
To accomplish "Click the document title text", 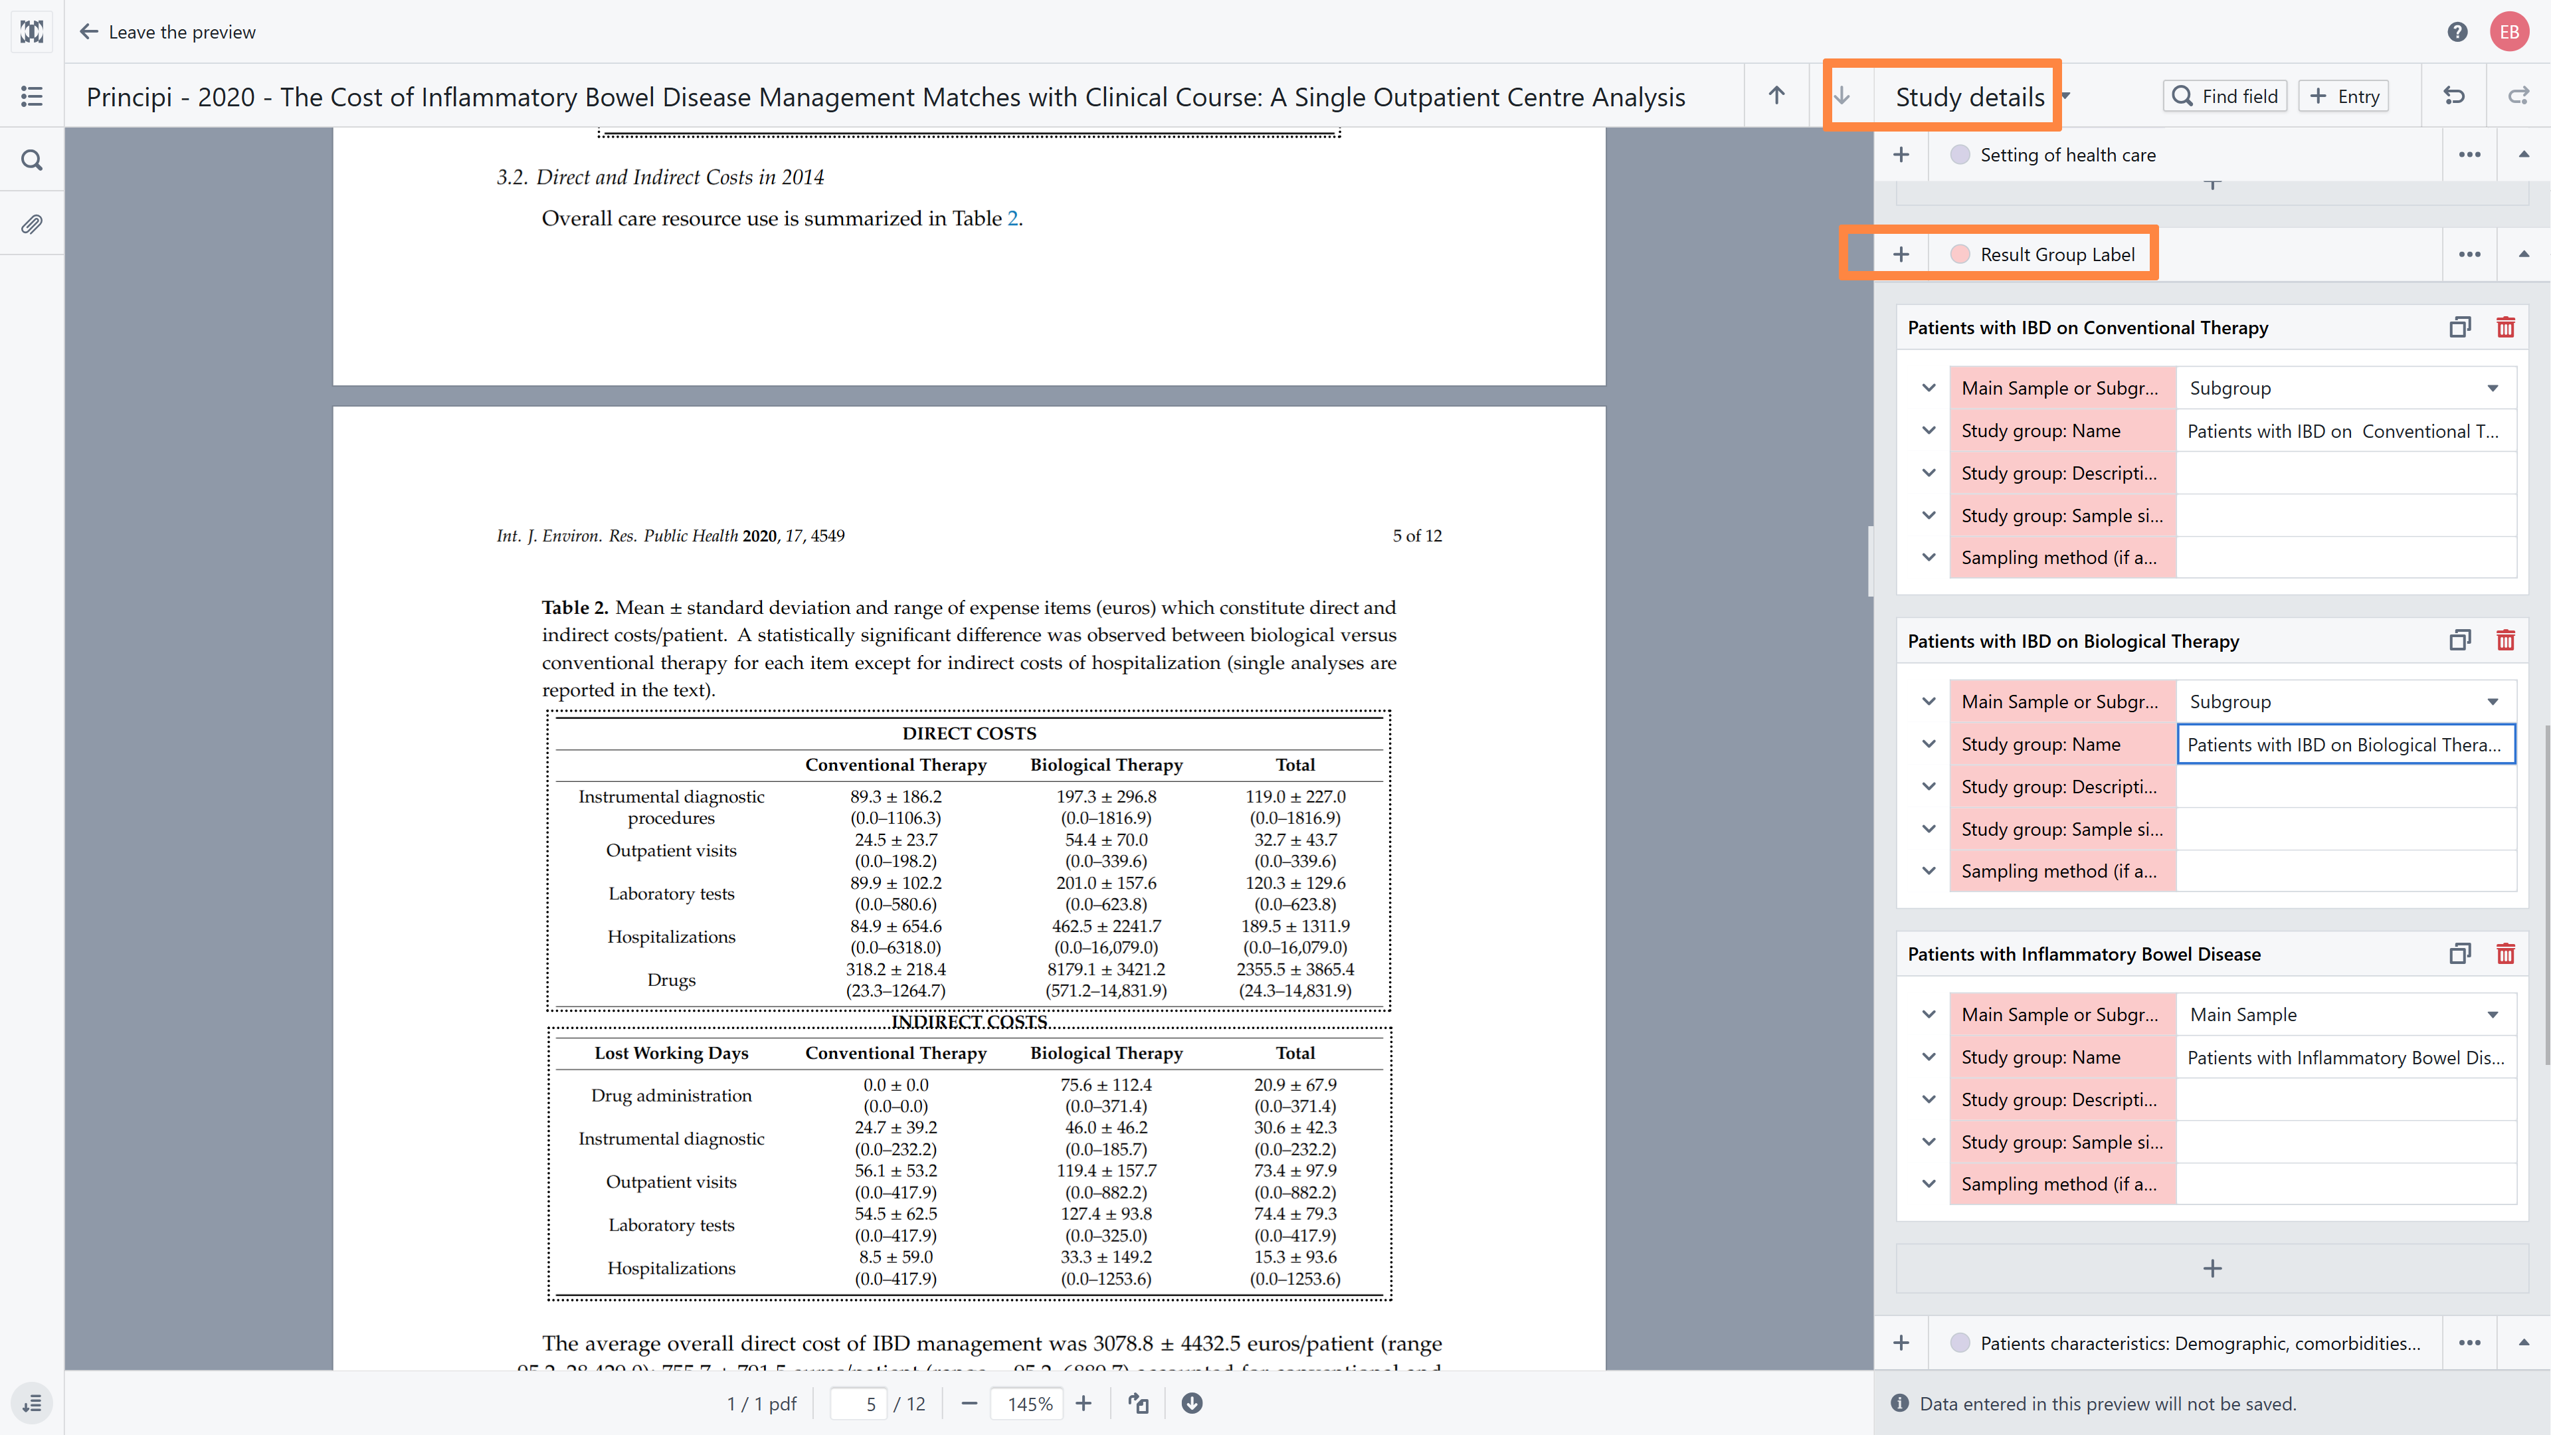I will point(886,97).
